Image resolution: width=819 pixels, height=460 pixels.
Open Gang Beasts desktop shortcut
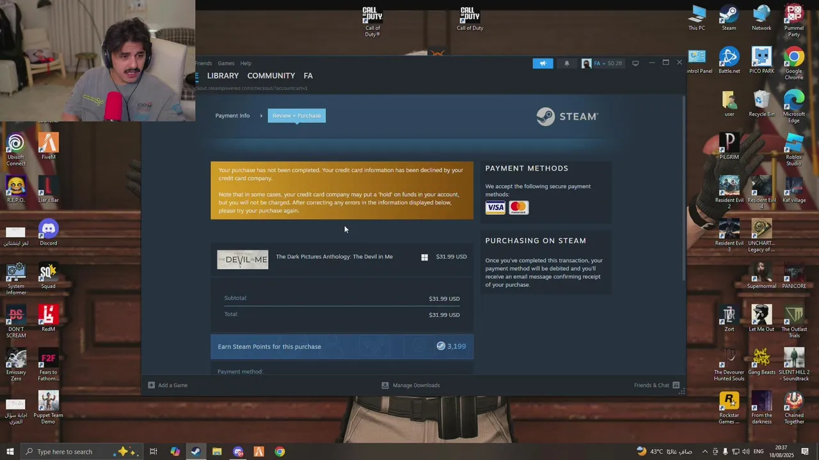tap(761, 362)
